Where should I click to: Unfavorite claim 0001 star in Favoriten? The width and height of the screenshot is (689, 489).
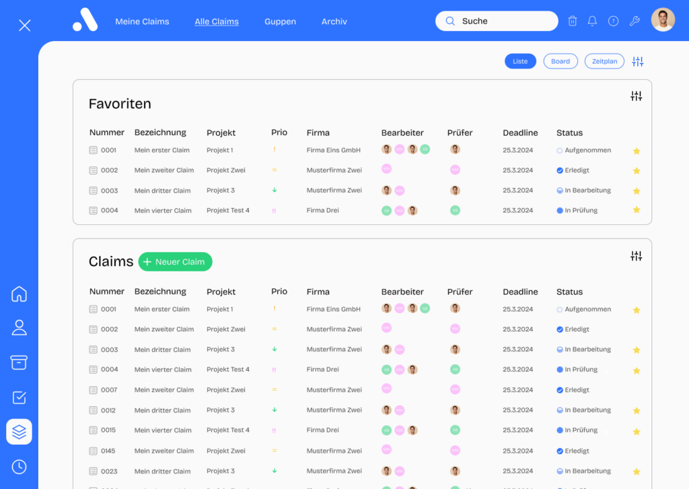coord(637,151)
